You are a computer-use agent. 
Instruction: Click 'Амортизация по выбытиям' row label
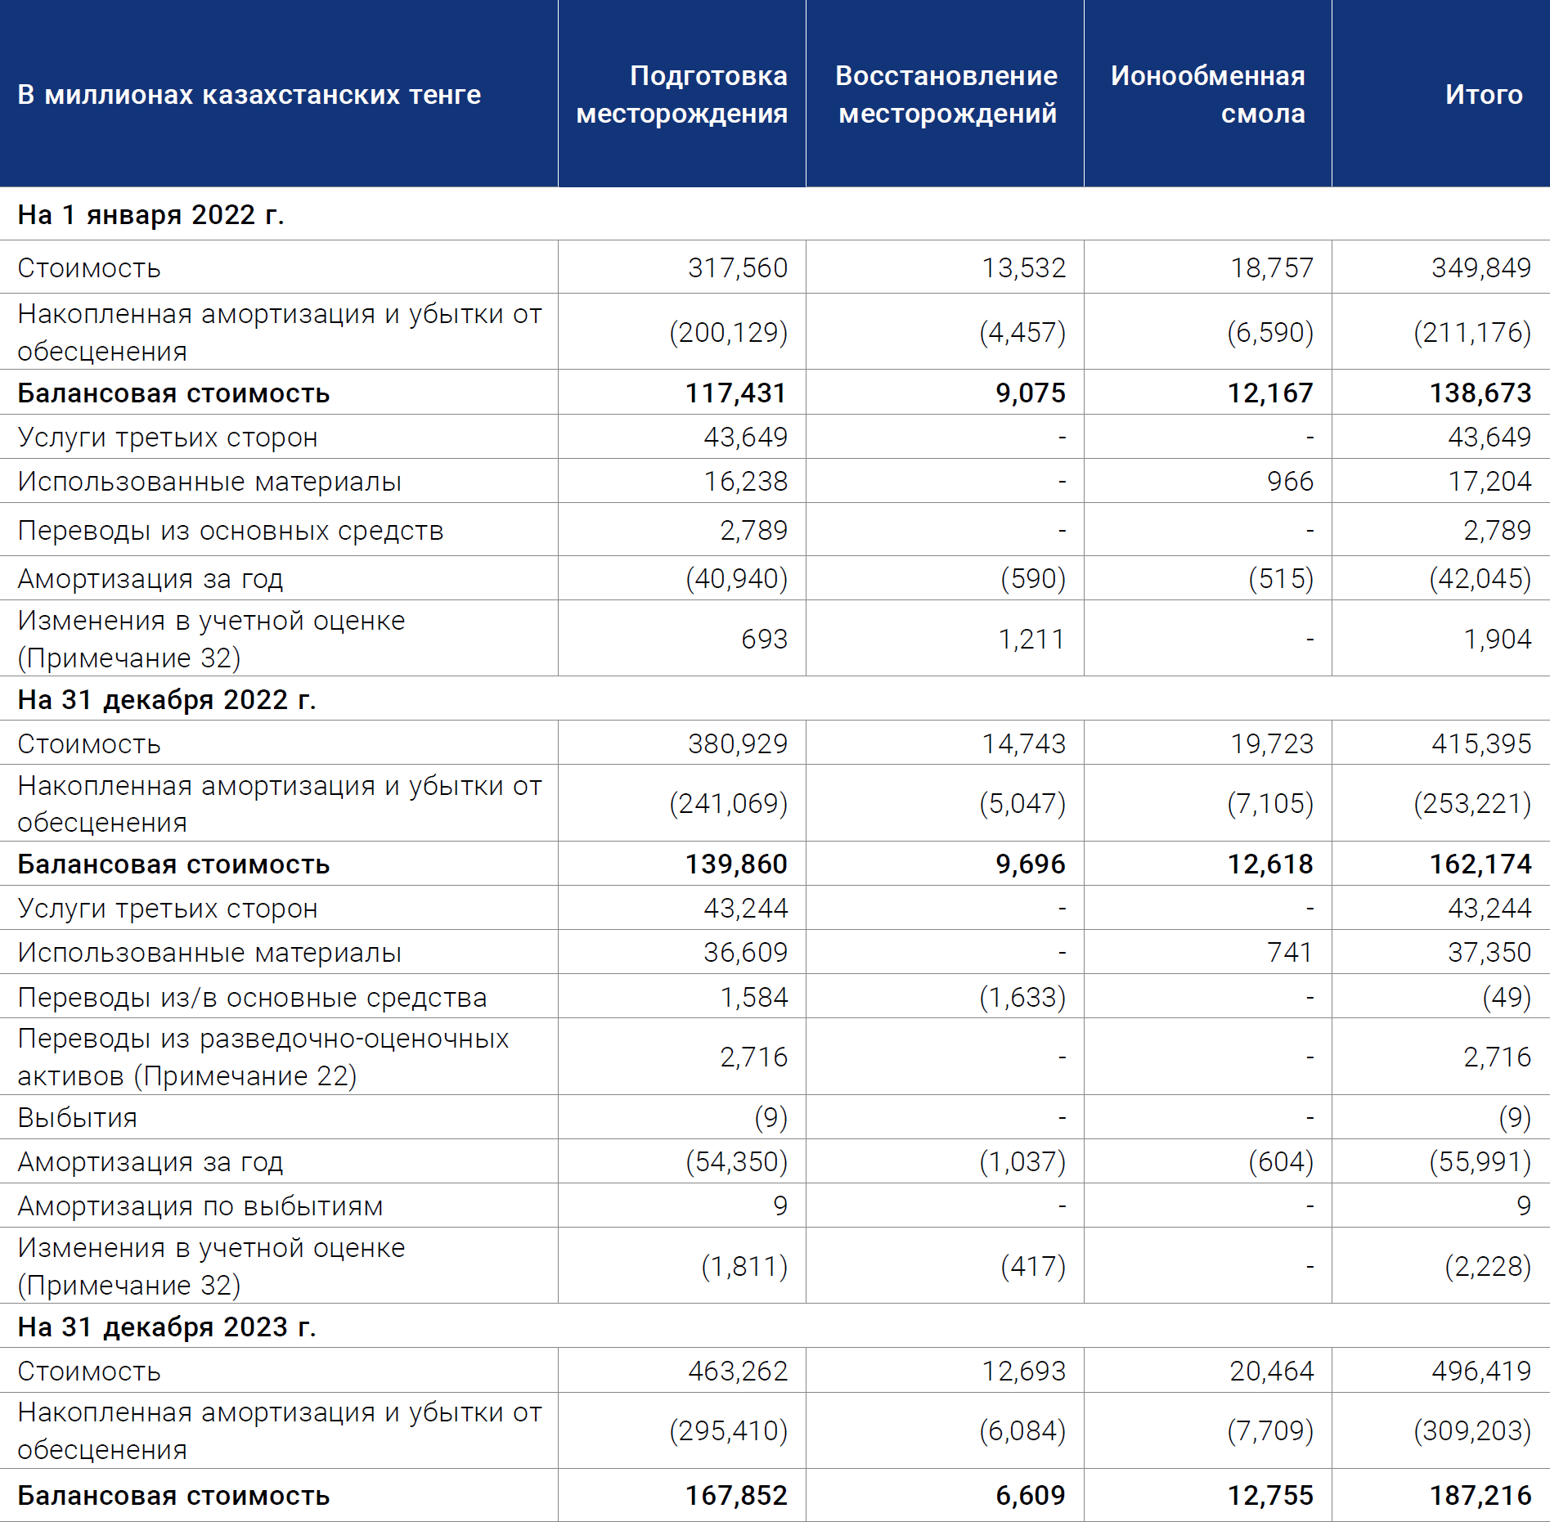click(x=200, y=1206)
